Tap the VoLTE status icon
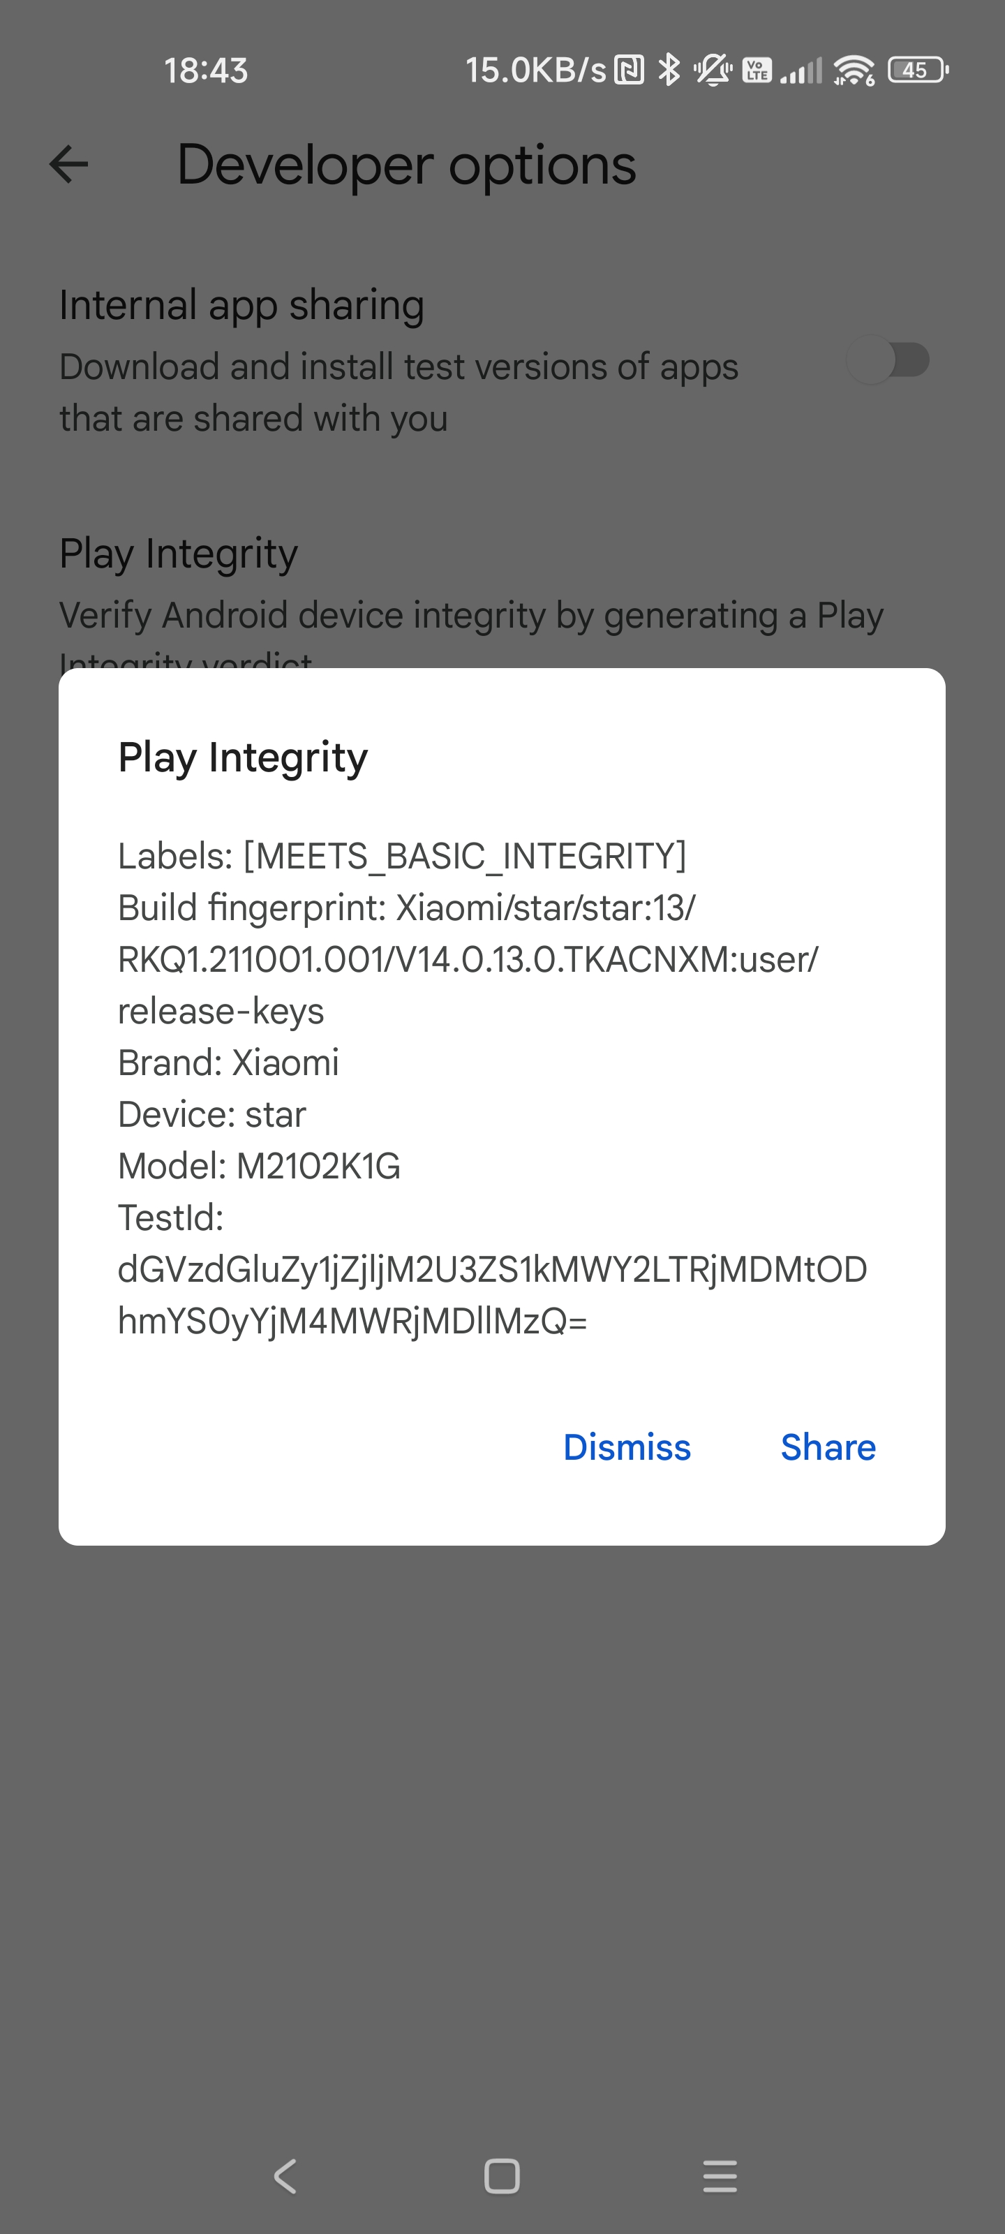Viewport: 1005px width, 2234px height. [757, 69]
